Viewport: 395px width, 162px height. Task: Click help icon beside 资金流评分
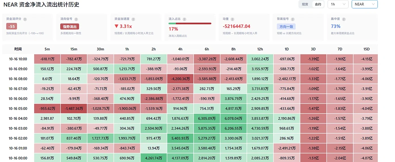pos(25,19)
